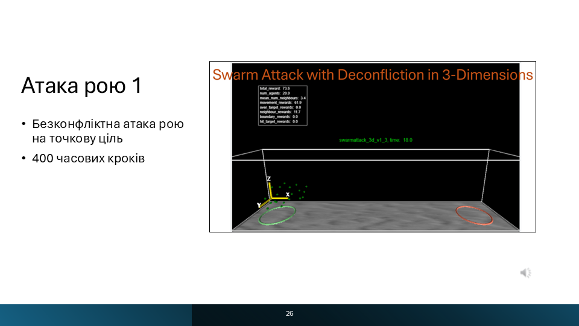The height and width of the screenshot is (326, 579).
Task: Click the "num_agents: 20.0" line
Action: pos(274,93)
